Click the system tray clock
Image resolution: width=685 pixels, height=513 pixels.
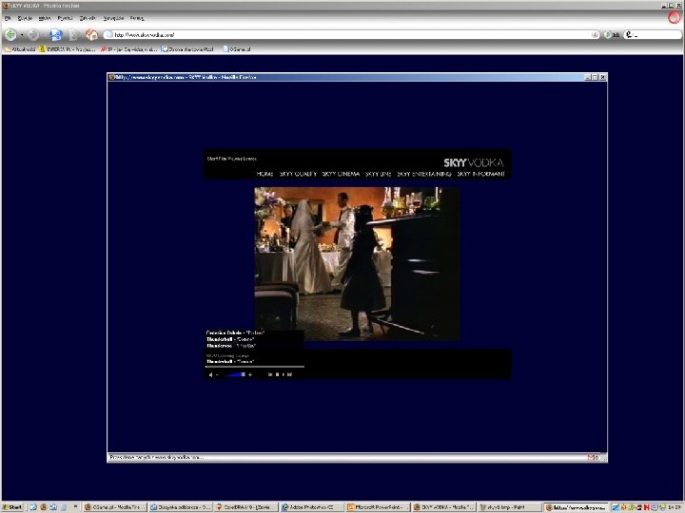tap(675, 507)
